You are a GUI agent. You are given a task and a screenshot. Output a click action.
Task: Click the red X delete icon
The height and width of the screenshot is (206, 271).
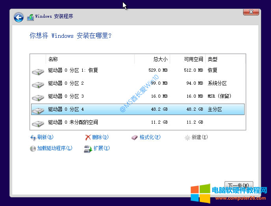pyautogui.click(x=88, y=137)
